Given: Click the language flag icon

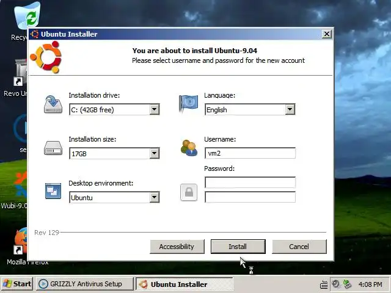Looking at the screenshot, I should point(189,103).
